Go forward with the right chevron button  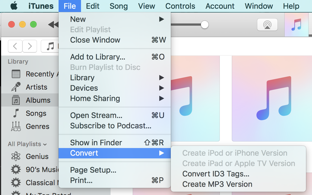click(x=30, y=46)
